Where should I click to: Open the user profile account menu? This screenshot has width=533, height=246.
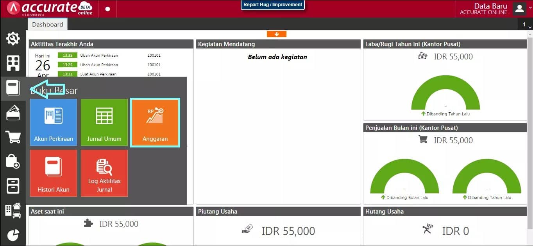[x=519, y=9]
